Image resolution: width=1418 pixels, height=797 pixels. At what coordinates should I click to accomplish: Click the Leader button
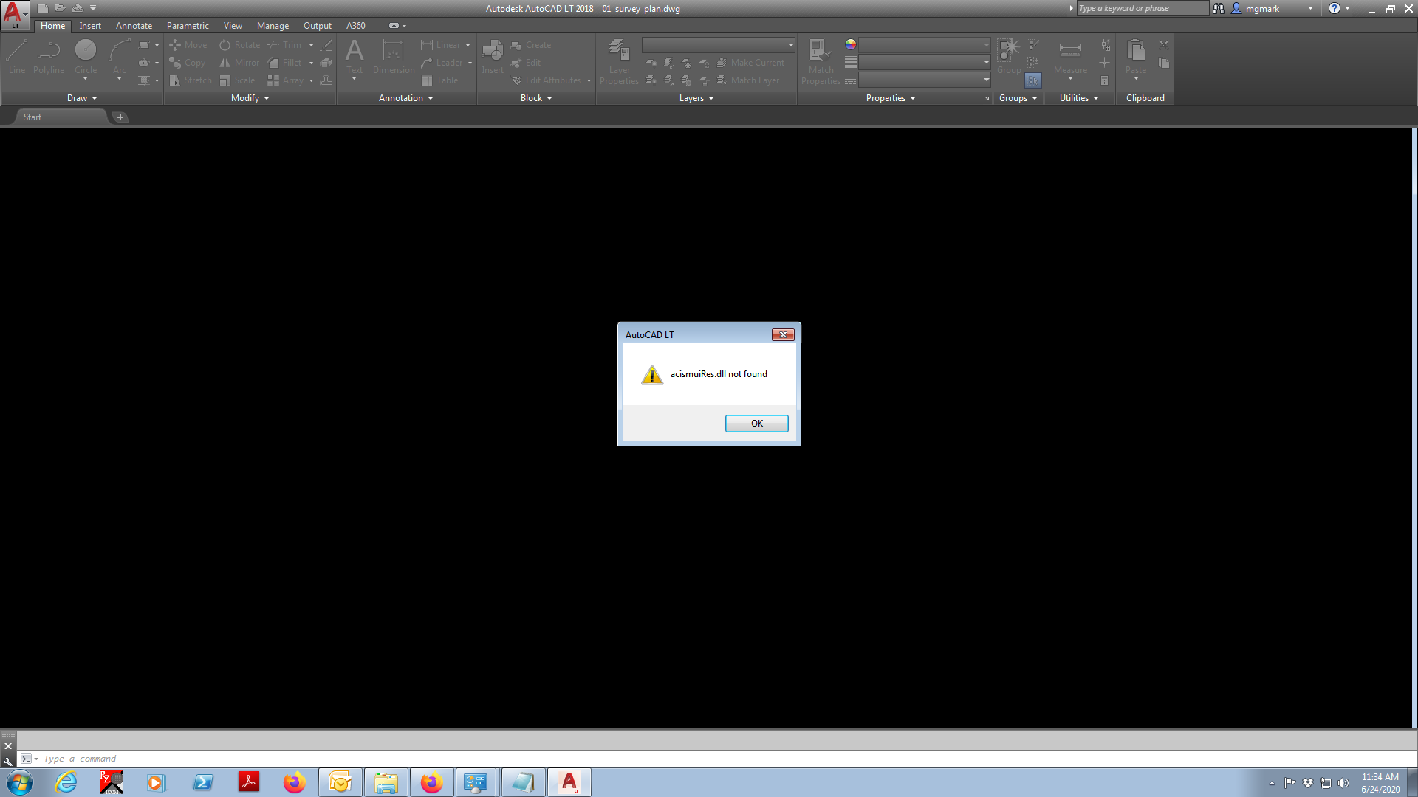pos(442,63)
